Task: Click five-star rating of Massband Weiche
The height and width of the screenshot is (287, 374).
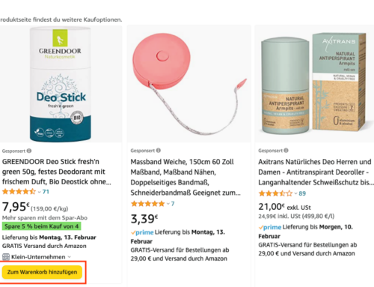Action: click(147, 204)
